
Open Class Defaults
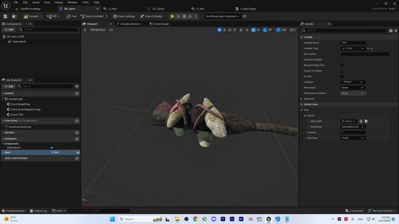151,16
